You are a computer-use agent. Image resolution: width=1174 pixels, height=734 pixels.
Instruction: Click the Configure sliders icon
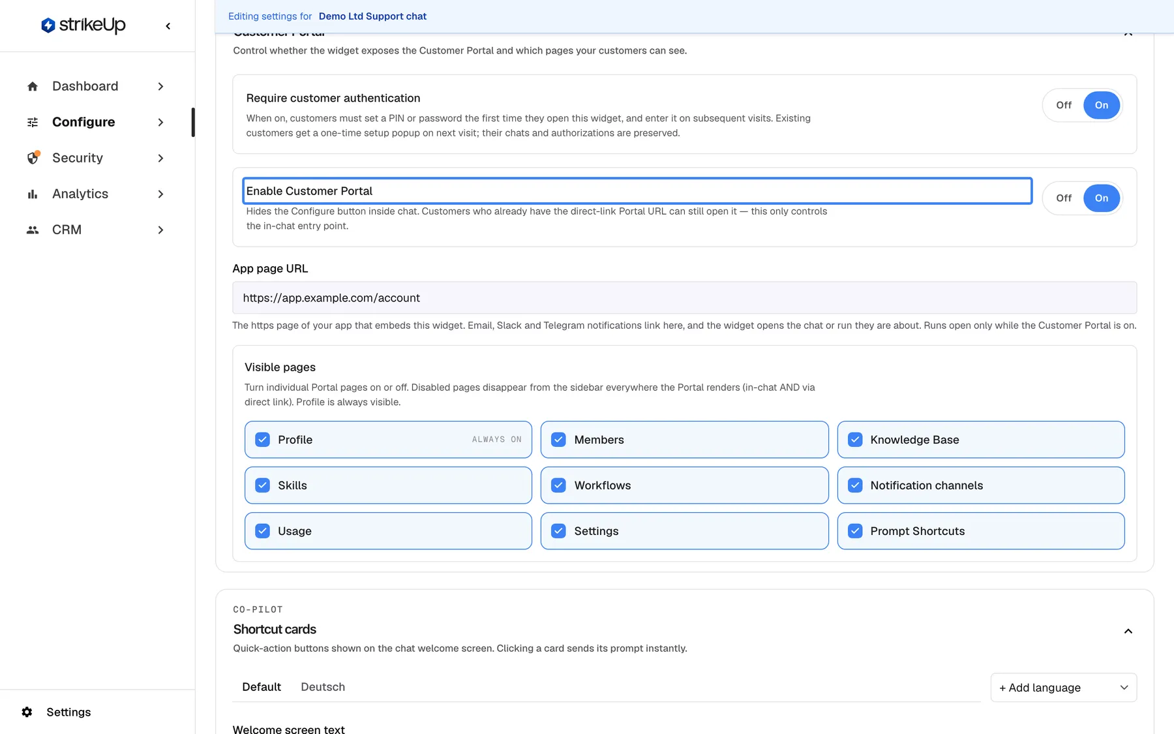pyautogui.click(x=33, y=122)
